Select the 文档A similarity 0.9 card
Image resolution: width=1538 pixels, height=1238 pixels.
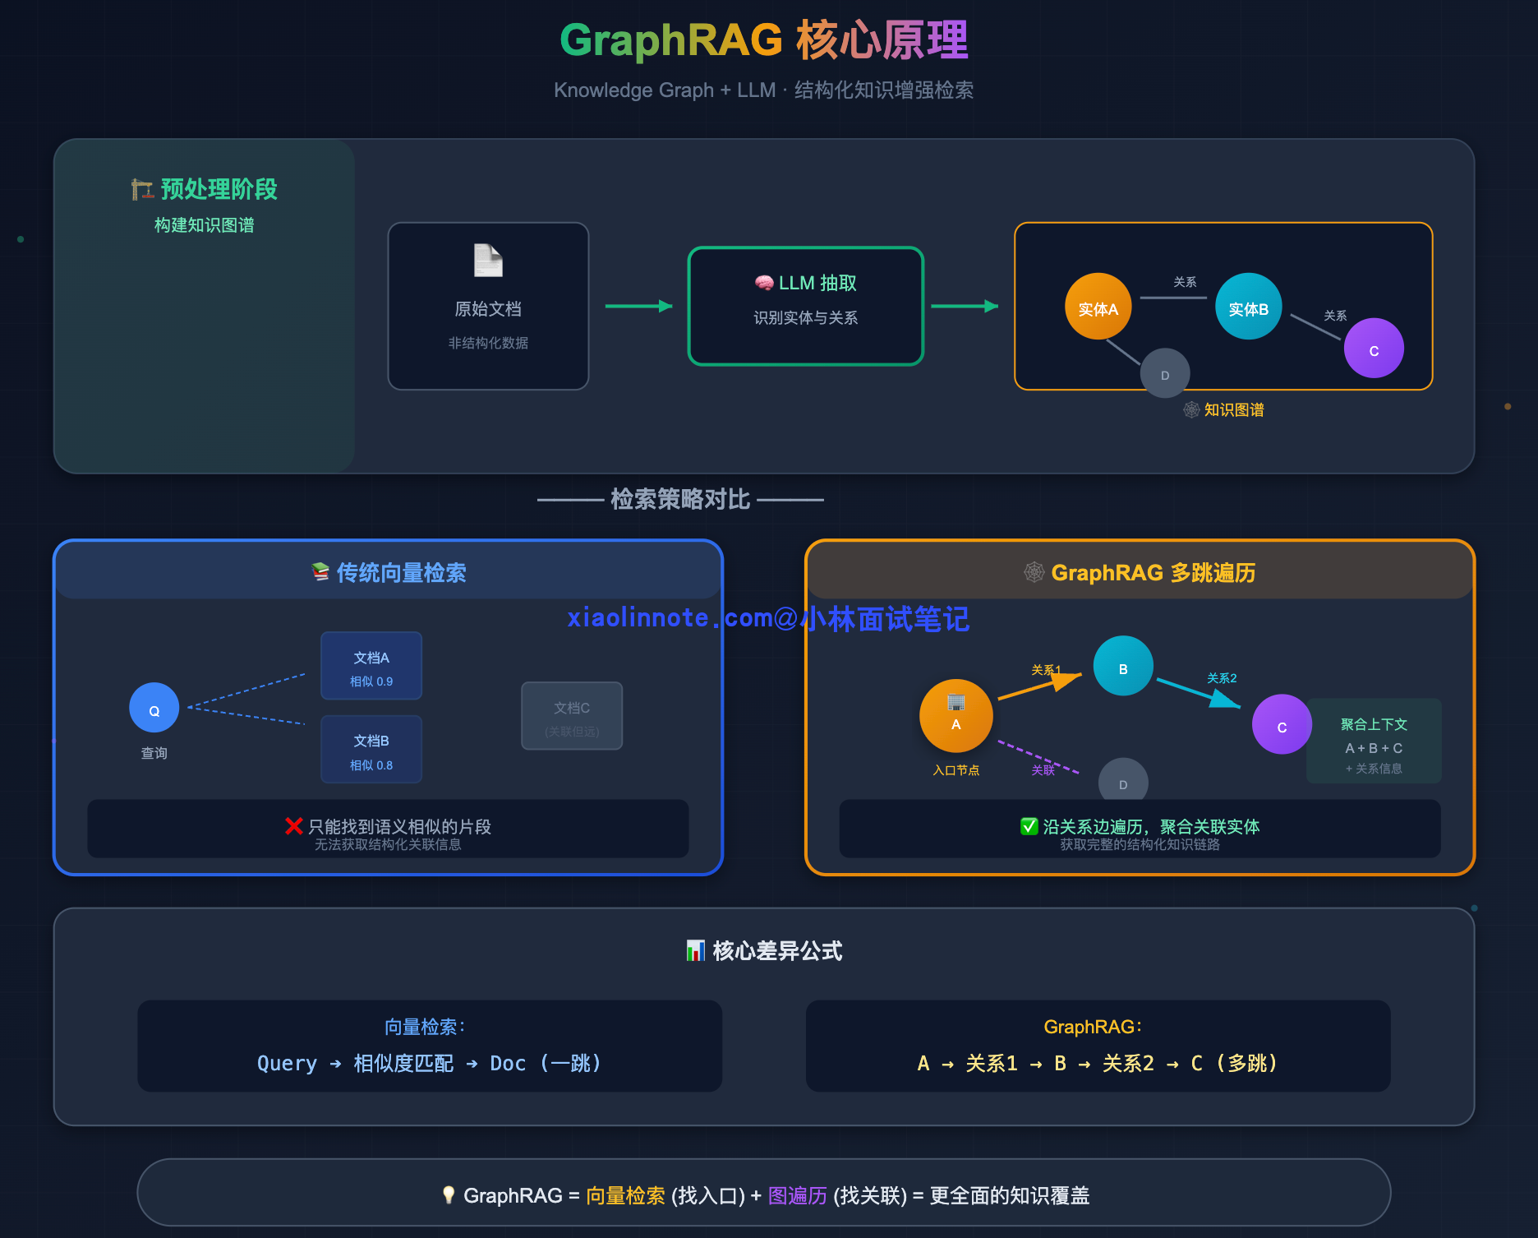[371, 666]
